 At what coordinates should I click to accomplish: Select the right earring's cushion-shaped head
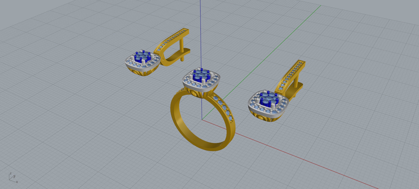coord(268,106)
